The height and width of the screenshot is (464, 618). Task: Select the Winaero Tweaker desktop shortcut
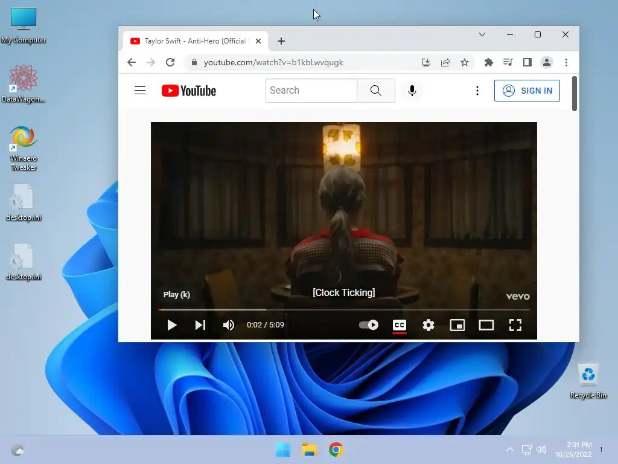tap(24, 148)
